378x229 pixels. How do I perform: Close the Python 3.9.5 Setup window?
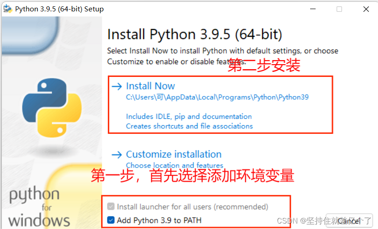[366, 9]
